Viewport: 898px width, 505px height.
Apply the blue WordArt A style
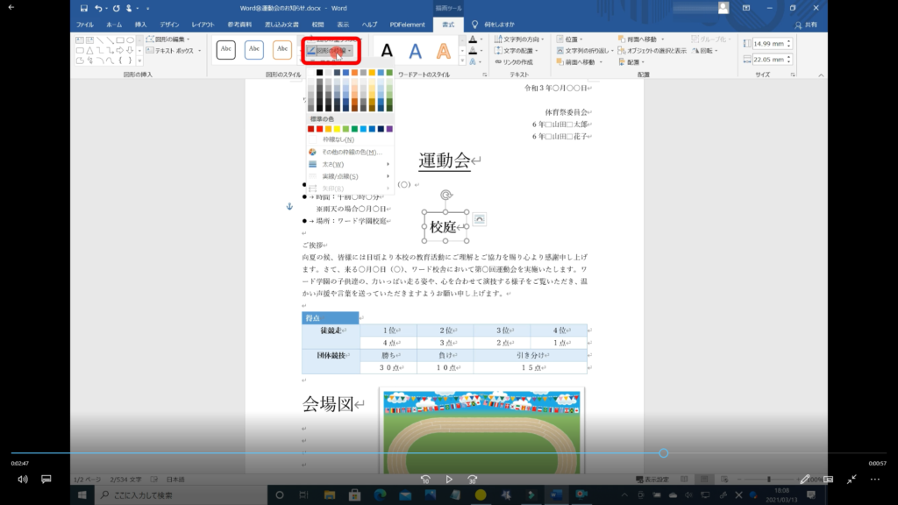[415, 51]
